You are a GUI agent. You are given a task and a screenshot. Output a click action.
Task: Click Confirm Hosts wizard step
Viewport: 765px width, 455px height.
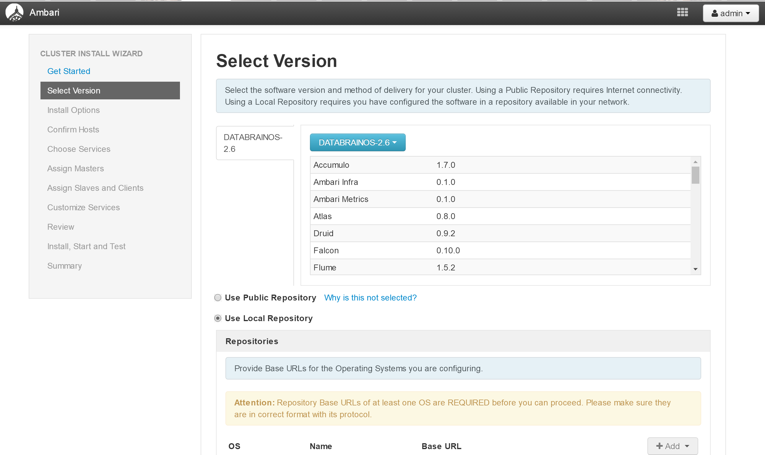click(x=73, y=129)
